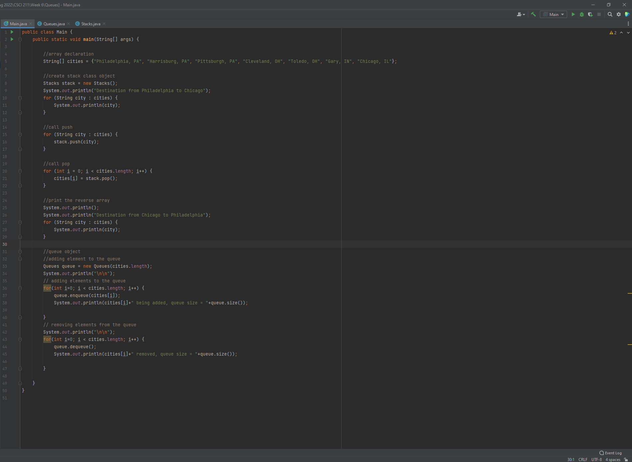632x462 pixels.
Task: Click the JetBrains Toolbox icon in toolbar
Action: point(627,14)
